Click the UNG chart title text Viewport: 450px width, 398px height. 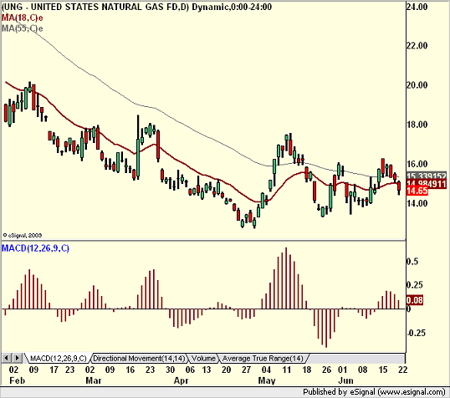point(136,7)
